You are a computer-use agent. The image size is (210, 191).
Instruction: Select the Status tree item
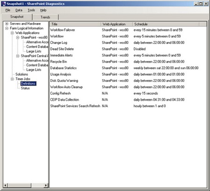click(x=25, y=88)
